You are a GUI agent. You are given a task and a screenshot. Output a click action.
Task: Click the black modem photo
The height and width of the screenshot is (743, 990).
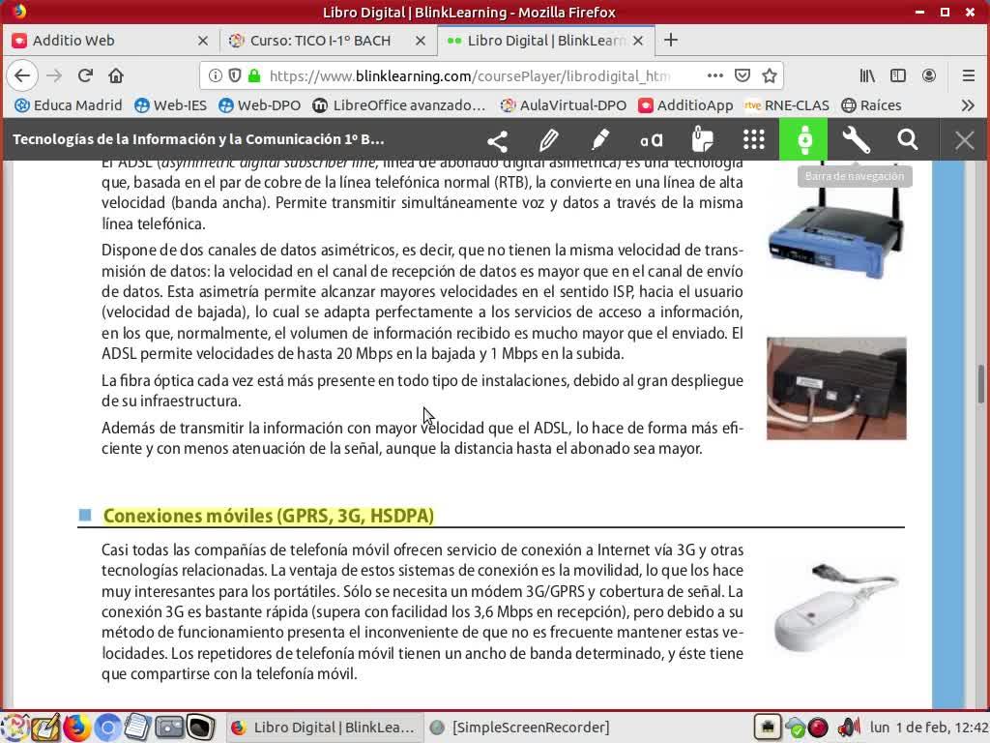(x=836, y=388)
